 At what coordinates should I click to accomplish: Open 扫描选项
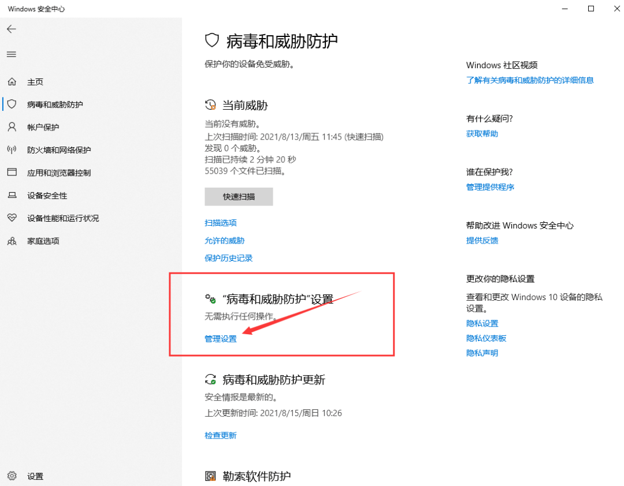[x=220, y=223]
